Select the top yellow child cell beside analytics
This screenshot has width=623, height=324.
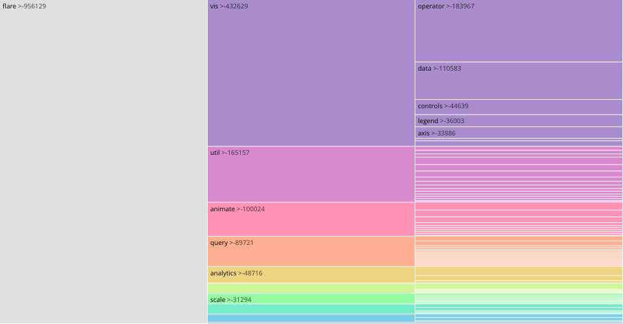coord(519,271)
